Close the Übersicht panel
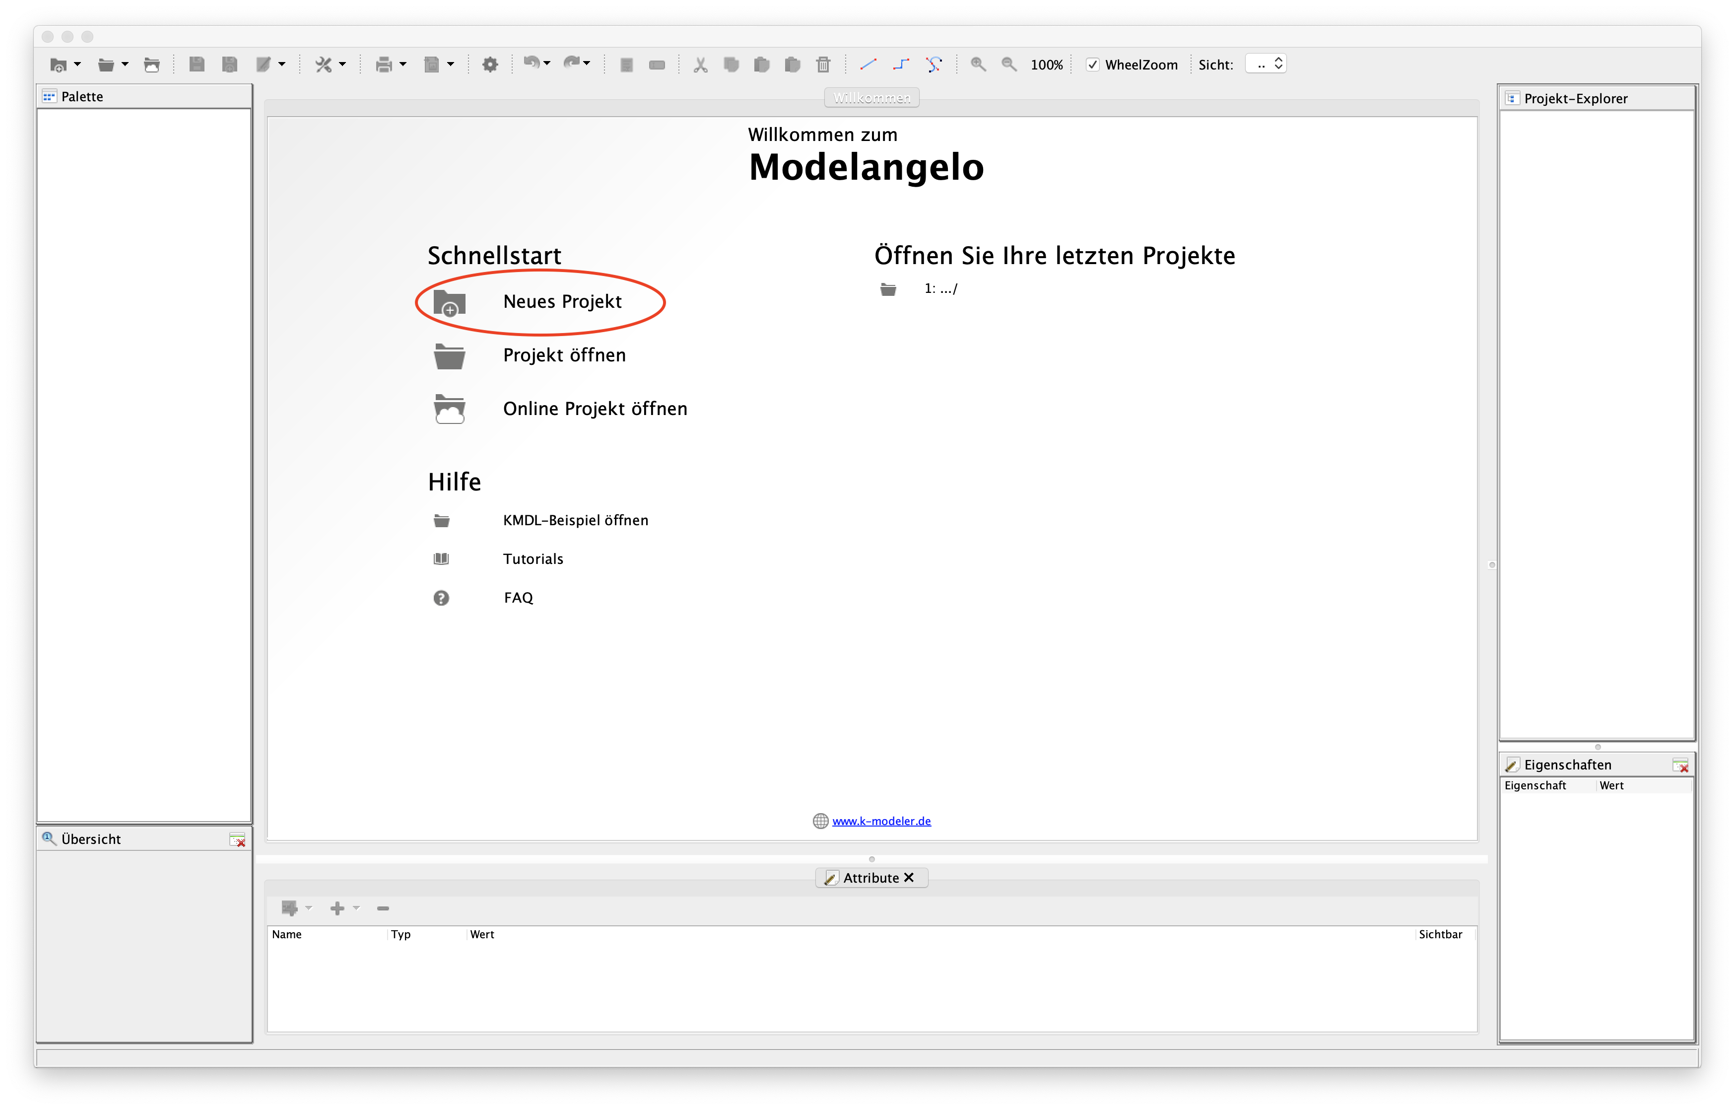Viewport: 1735px width, 1110px height. point(237,839)
